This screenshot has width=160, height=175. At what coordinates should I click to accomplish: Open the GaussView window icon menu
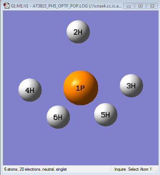pyautogui.click(x=6, y=6)
